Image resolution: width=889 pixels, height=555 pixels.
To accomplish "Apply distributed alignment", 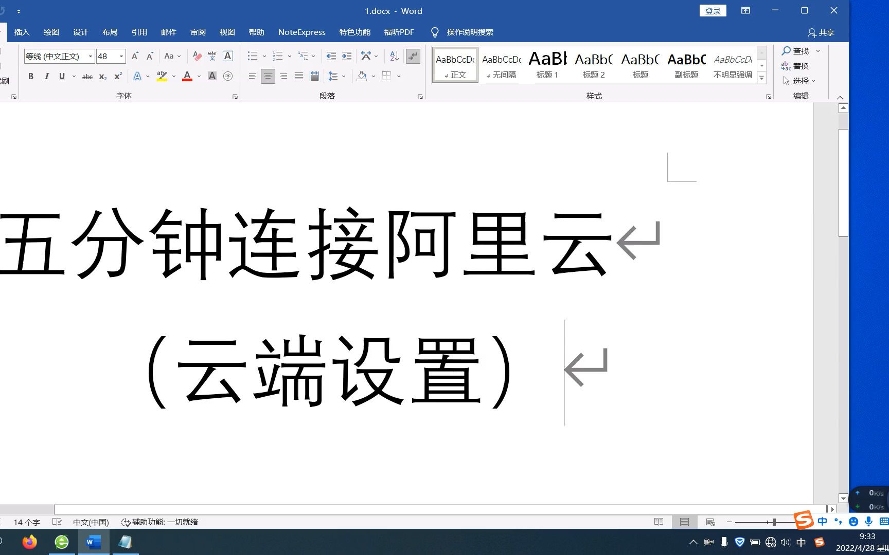I will [x=314, y=76].
